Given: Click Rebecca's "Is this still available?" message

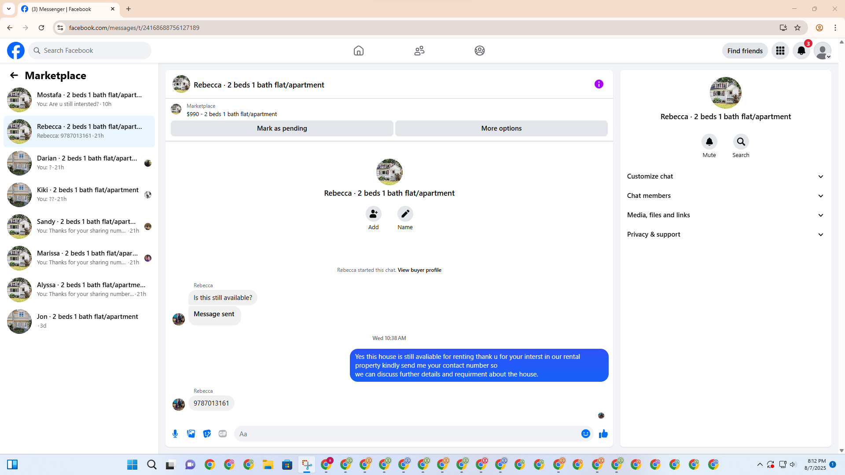Looking at the screenshot, I should point(223,298).
